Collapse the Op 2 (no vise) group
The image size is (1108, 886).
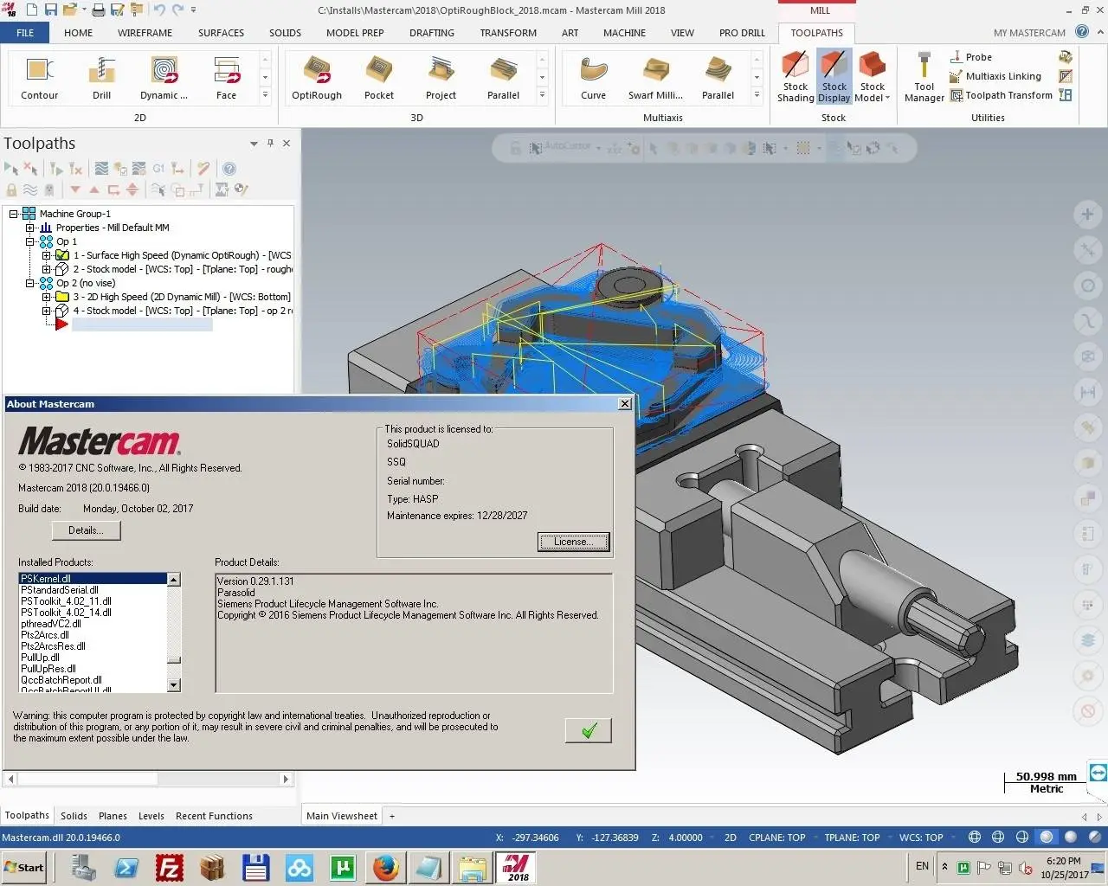pos(29,283)
